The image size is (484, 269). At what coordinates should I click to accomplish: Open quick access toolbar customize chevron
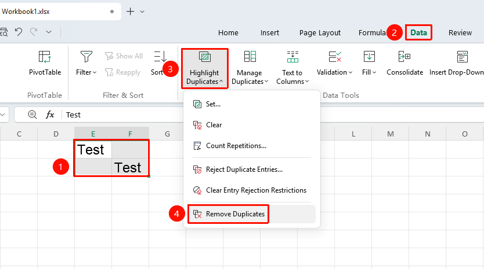pos(49,32)
